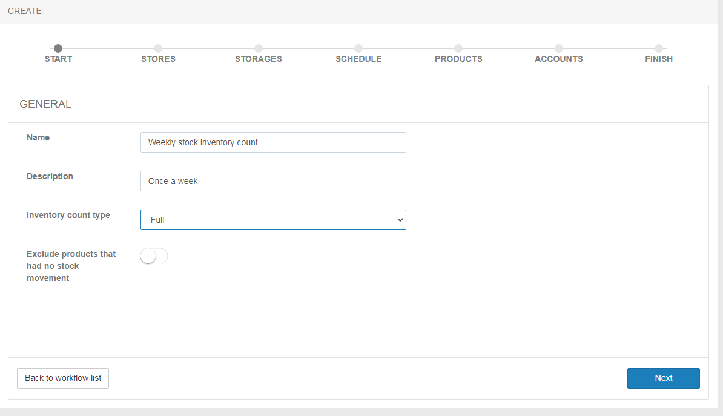
Task: Click the STORES step circle marker
Action: (x=158, y=48)
